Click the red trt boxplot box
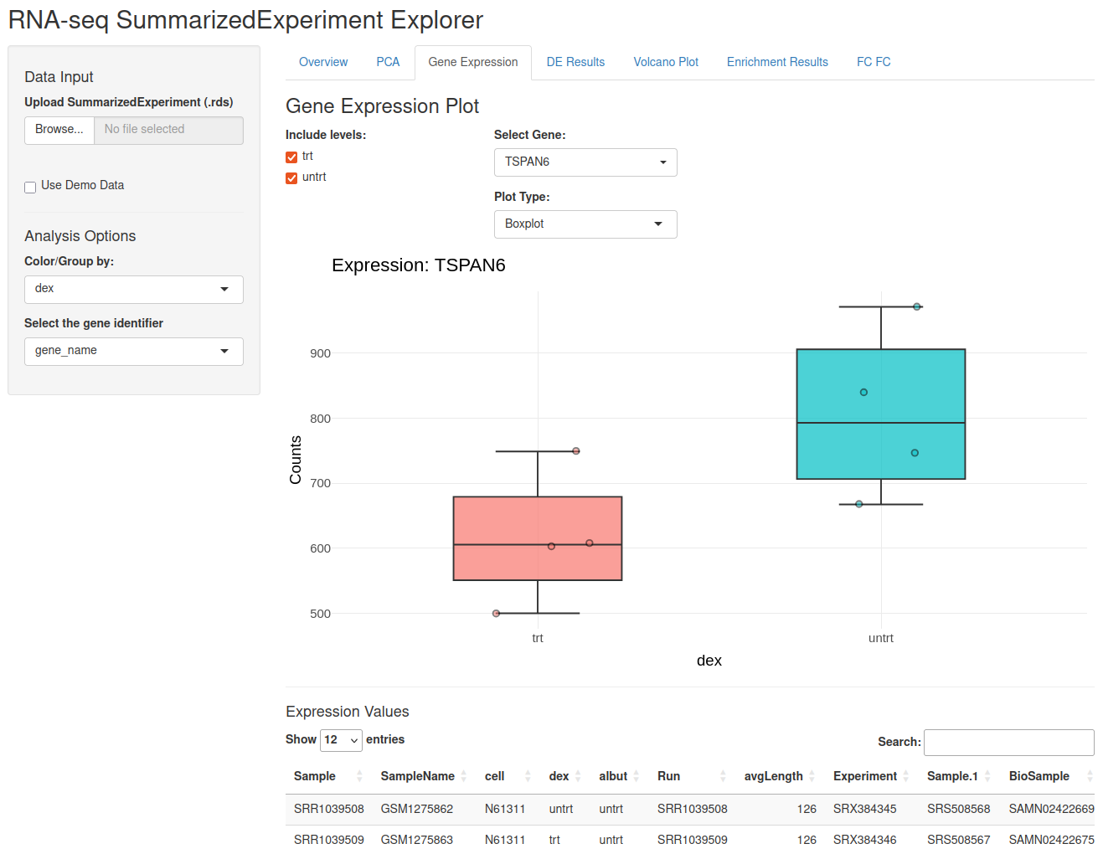 [538, 538]
